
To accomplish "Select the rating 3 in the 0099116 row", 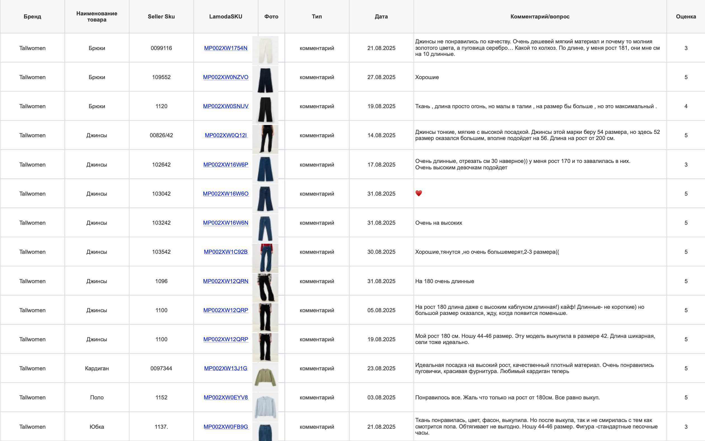I will pyautogui.click(x=686, y=48).
